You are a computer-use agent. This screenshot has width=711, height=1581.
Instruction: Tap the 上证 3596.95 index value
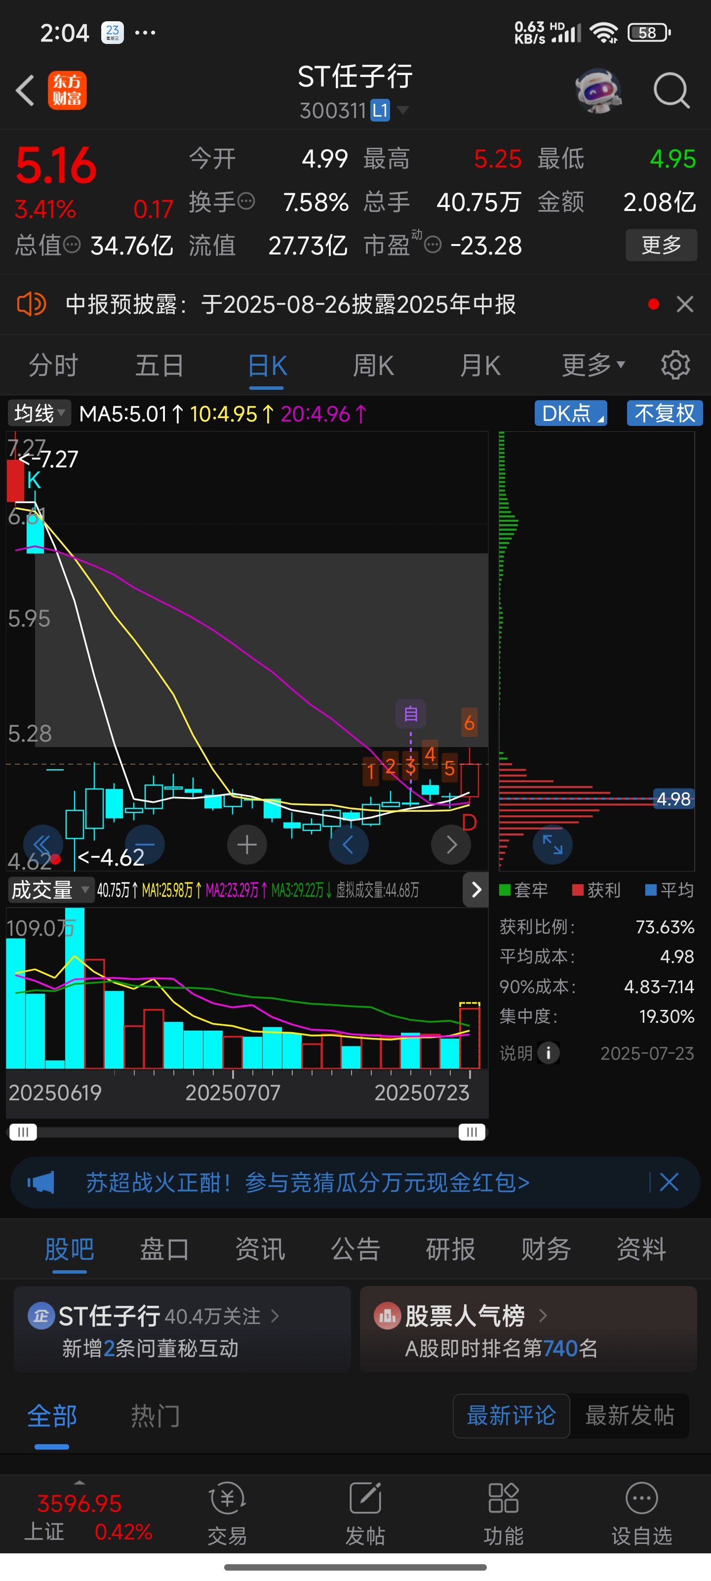tap(79, 1503)
